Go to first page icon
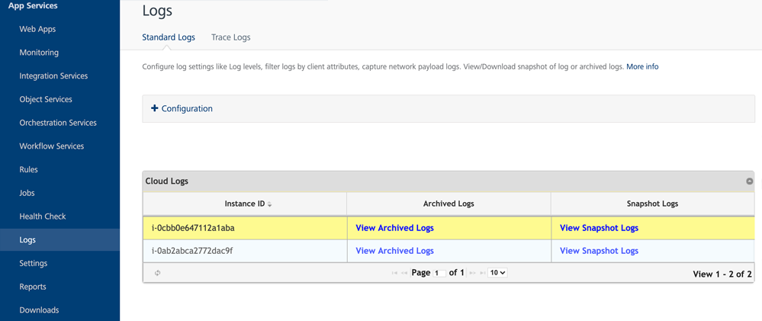The height and width of the screenshot is (321, 762). [x=394, y=273]
